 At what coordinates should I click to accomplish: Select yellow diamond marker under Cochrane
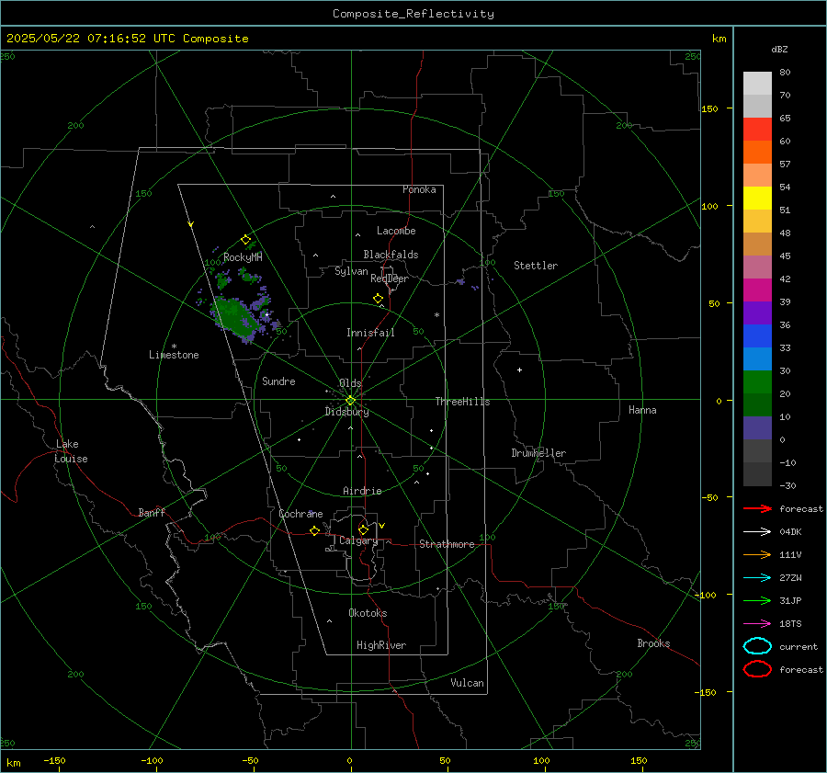pyautogui.click(x=315, y=530)
